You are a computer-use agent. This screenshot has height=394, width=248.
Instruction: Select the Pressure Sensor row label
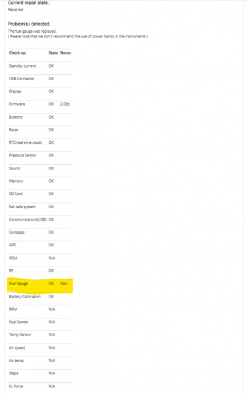(22, 155)
